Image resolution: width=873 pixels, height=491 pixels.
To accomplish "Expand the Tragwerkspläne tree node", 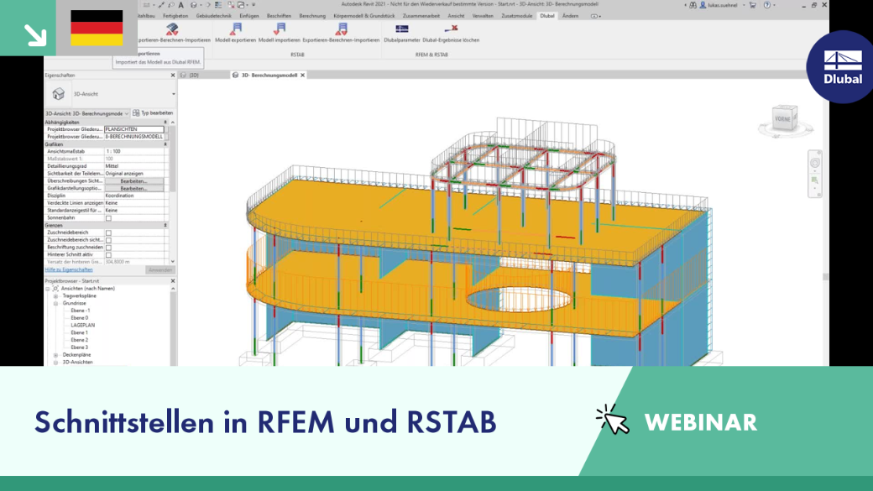I will [55, 296].
